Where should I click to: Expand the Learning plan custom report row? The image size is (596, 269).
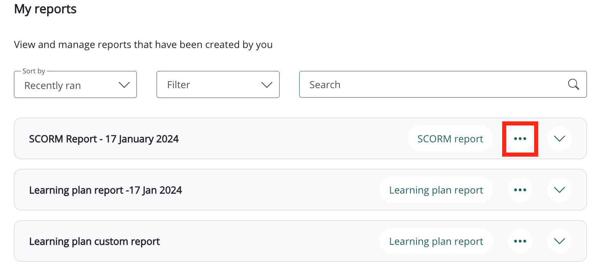pos(559,241)
